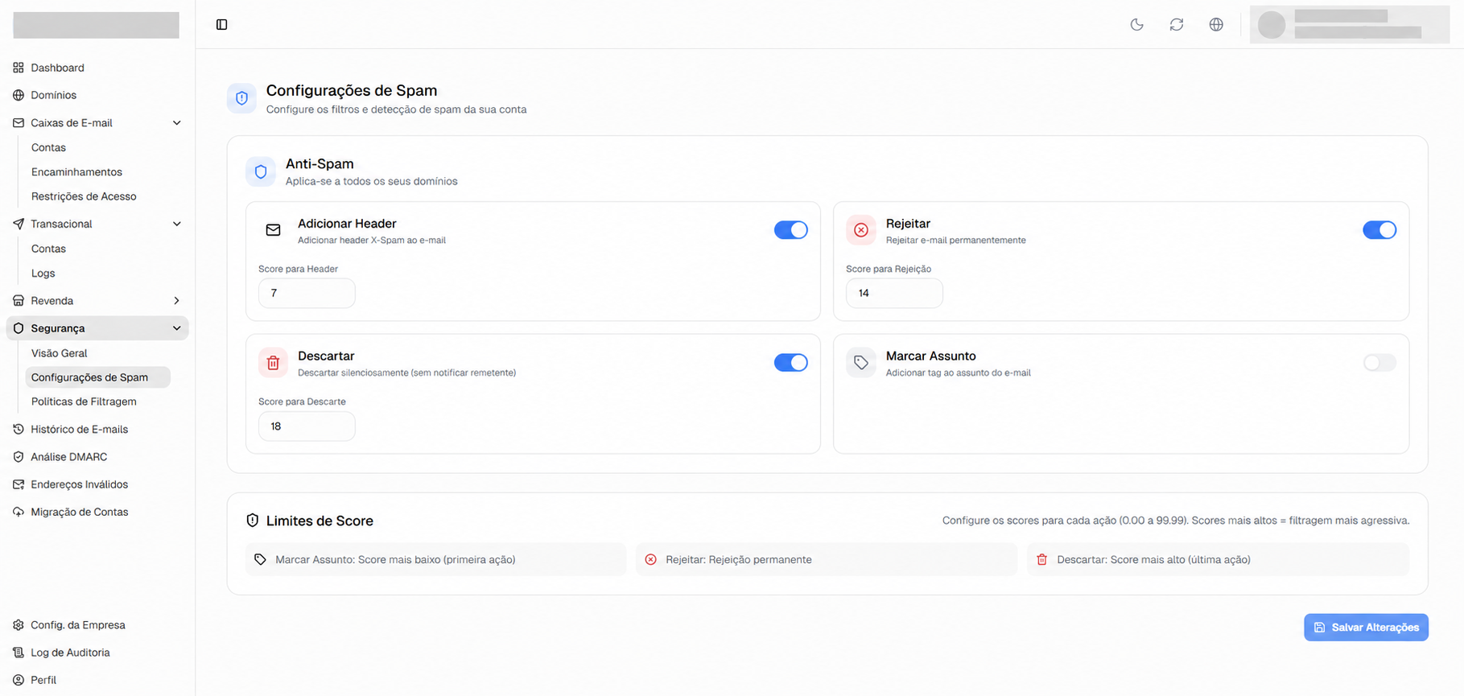The image size is (1464, 696).
Task: Collapse the Segurança section chevron
Action: [x=177, y=328]
